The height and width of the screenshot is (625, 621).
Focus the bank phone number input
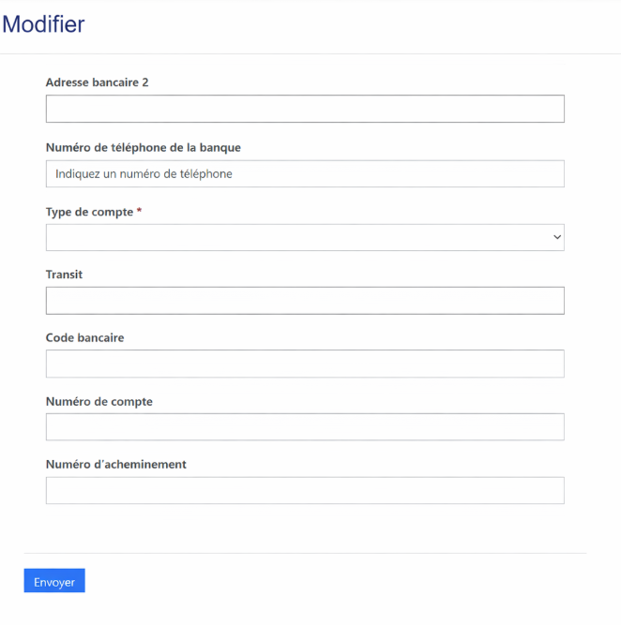pos(305,173)
